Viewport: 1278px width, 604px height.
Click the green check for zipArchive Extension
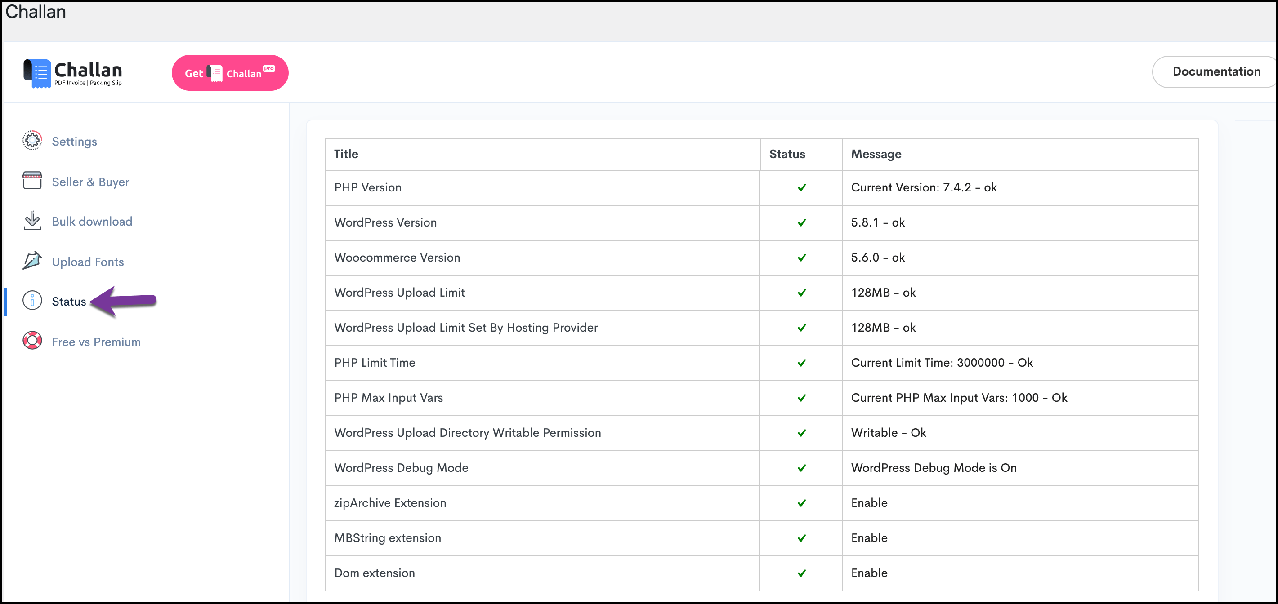point(801,503)
